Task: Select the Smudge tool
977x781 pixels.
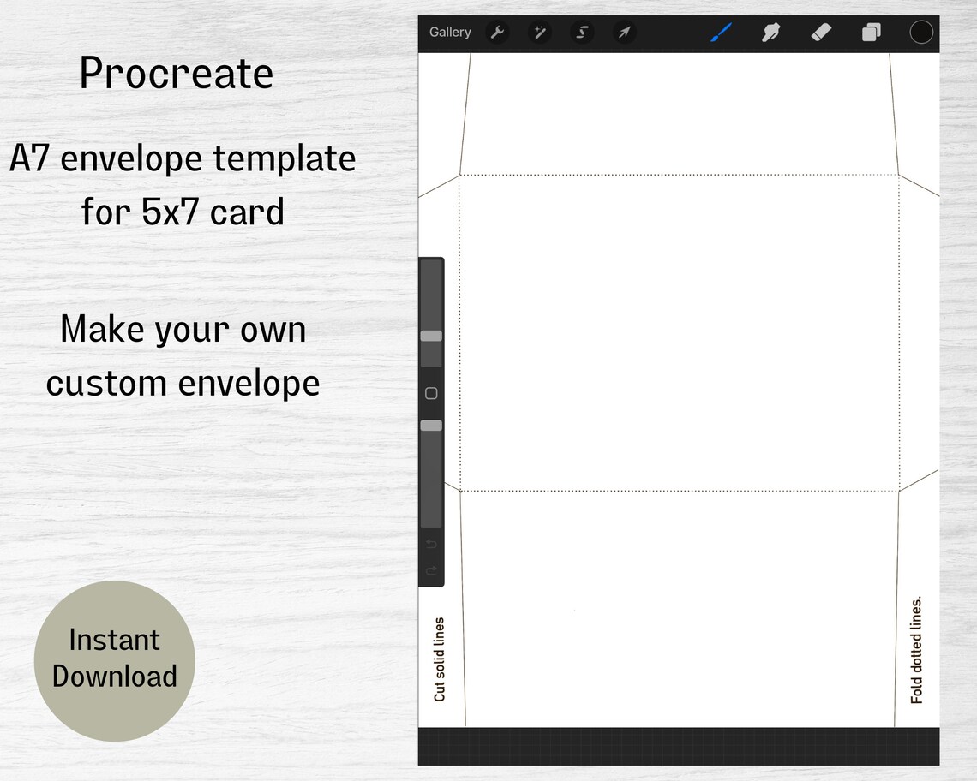Action: (771, 32)
